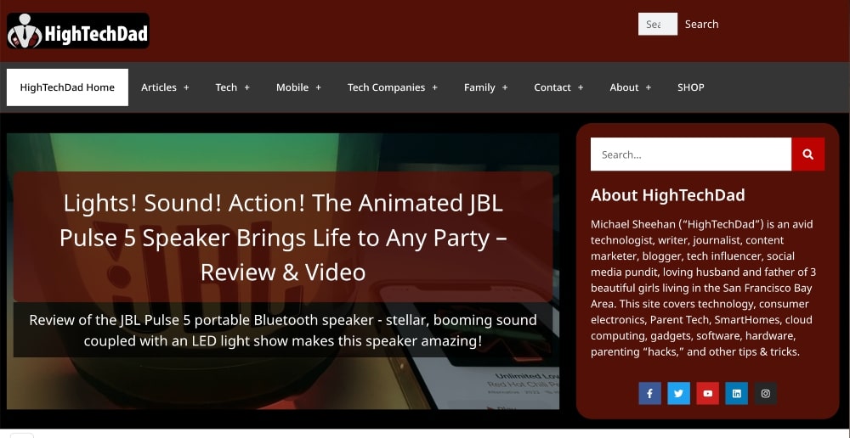Screen dimensions: 850x438
Task: Open the JBL Pulse 5 review headline
Action: tap(283, 237)
